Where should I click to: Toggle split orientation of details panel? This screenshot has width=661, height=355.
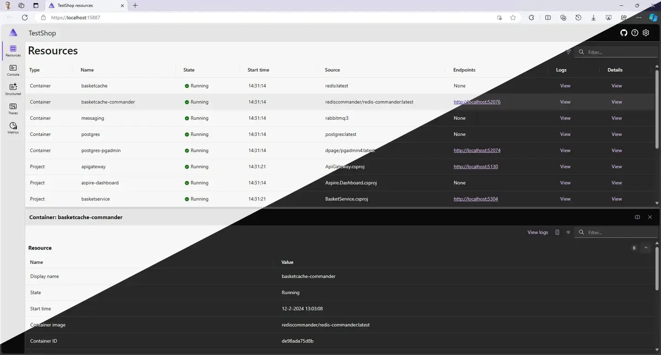click(637, 217)
